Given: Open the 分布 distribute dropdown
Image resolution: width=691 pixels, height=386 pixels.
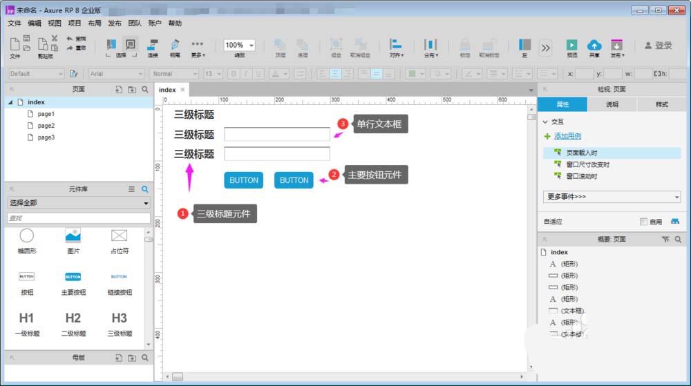Looking at the screenshot, I should pos(430,48).
